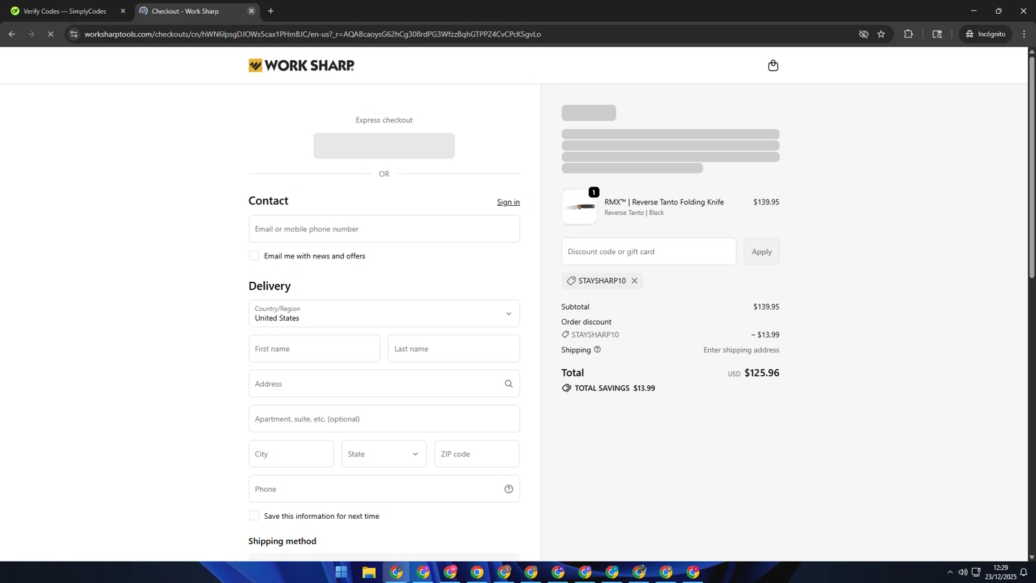Focus the Email or mobile phone number field

[384, 229]
